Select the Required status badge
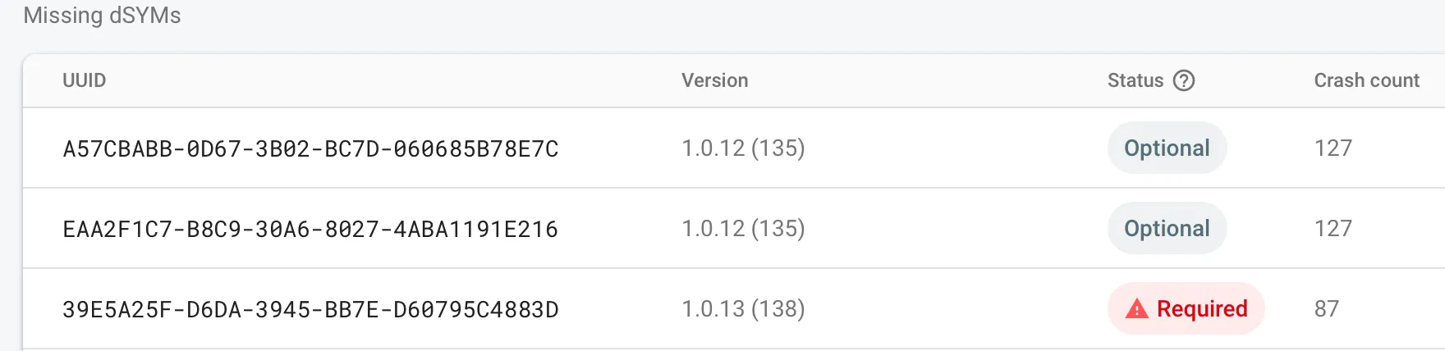The image size is (1445, 351). point(1186,308)
